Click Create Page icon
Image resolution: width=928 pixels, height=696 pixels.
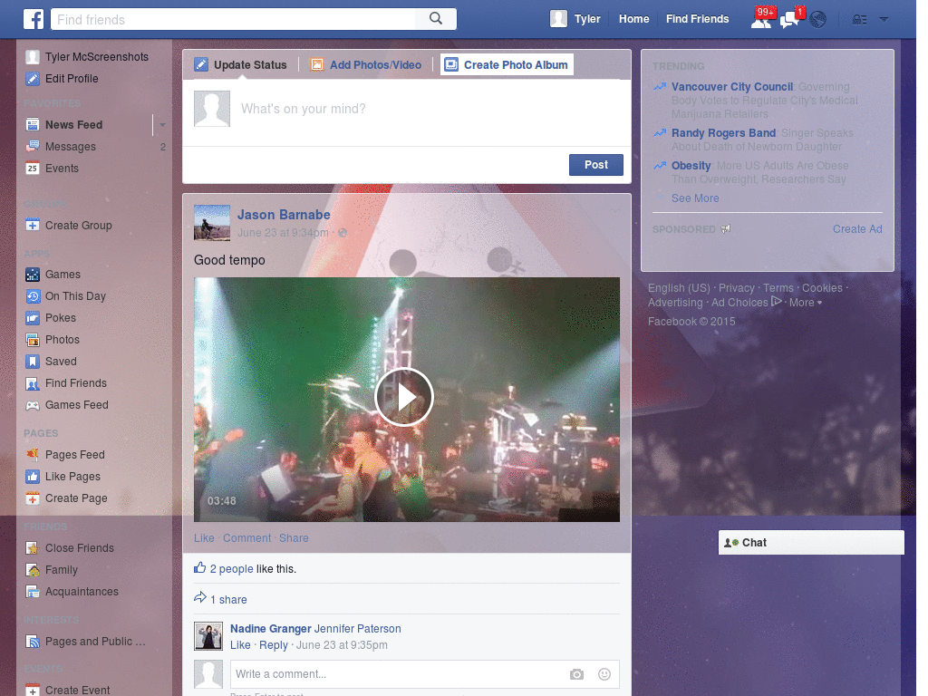[x=33, y=498]
